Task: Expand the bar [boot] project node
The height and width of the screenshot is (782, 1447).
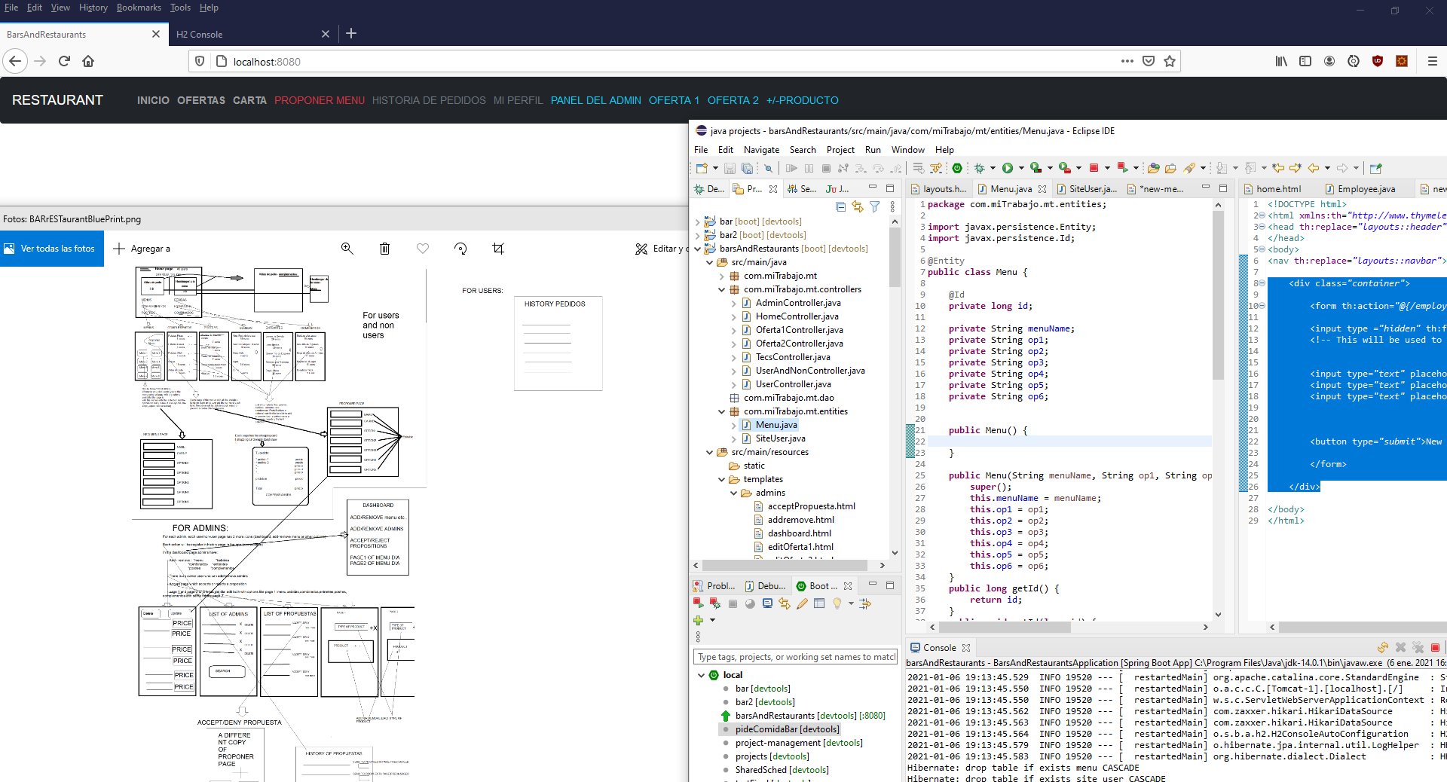Action: click(x=697, y=221)
